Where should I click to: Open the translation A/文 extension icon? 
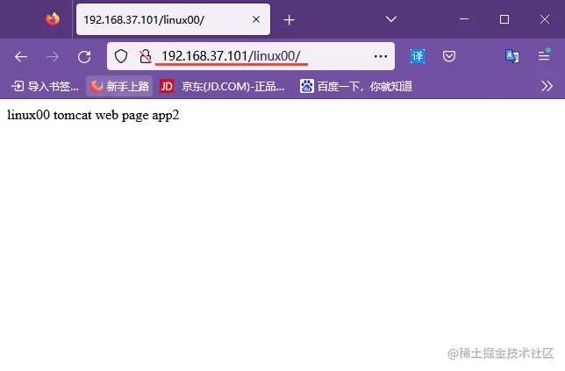tap(512, 56)
